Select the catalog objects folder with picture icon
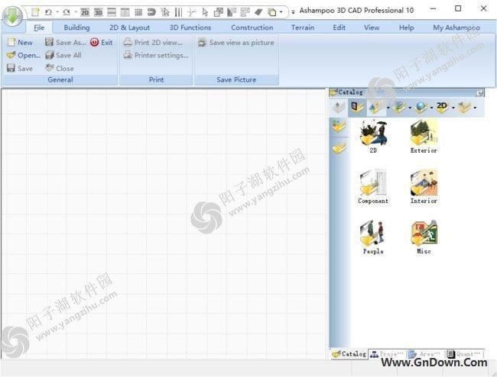Image resolution: width=497 pixels, height=377 pixels. coord(358,107)
